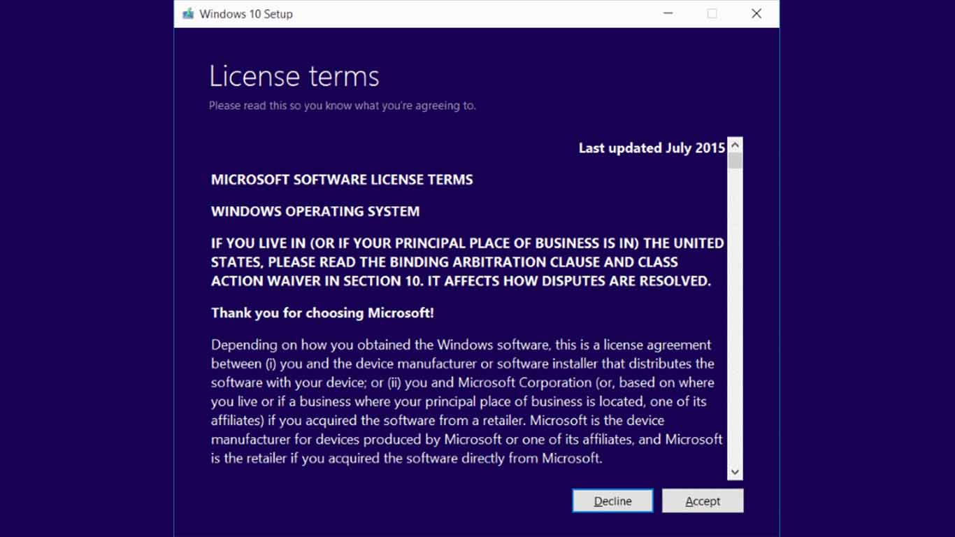Click the scrollbar up arrow
This screenshot has width=955, height=537.
(735, 145)
